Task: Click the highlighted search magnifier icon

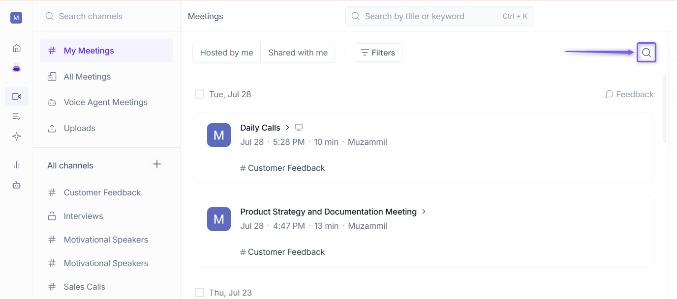Action: (x=646, y=53)
